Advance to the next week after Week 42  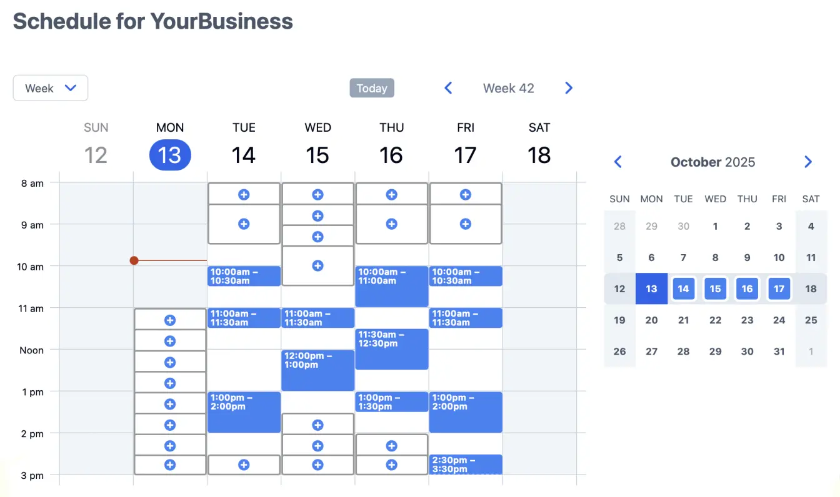(569, 88)
